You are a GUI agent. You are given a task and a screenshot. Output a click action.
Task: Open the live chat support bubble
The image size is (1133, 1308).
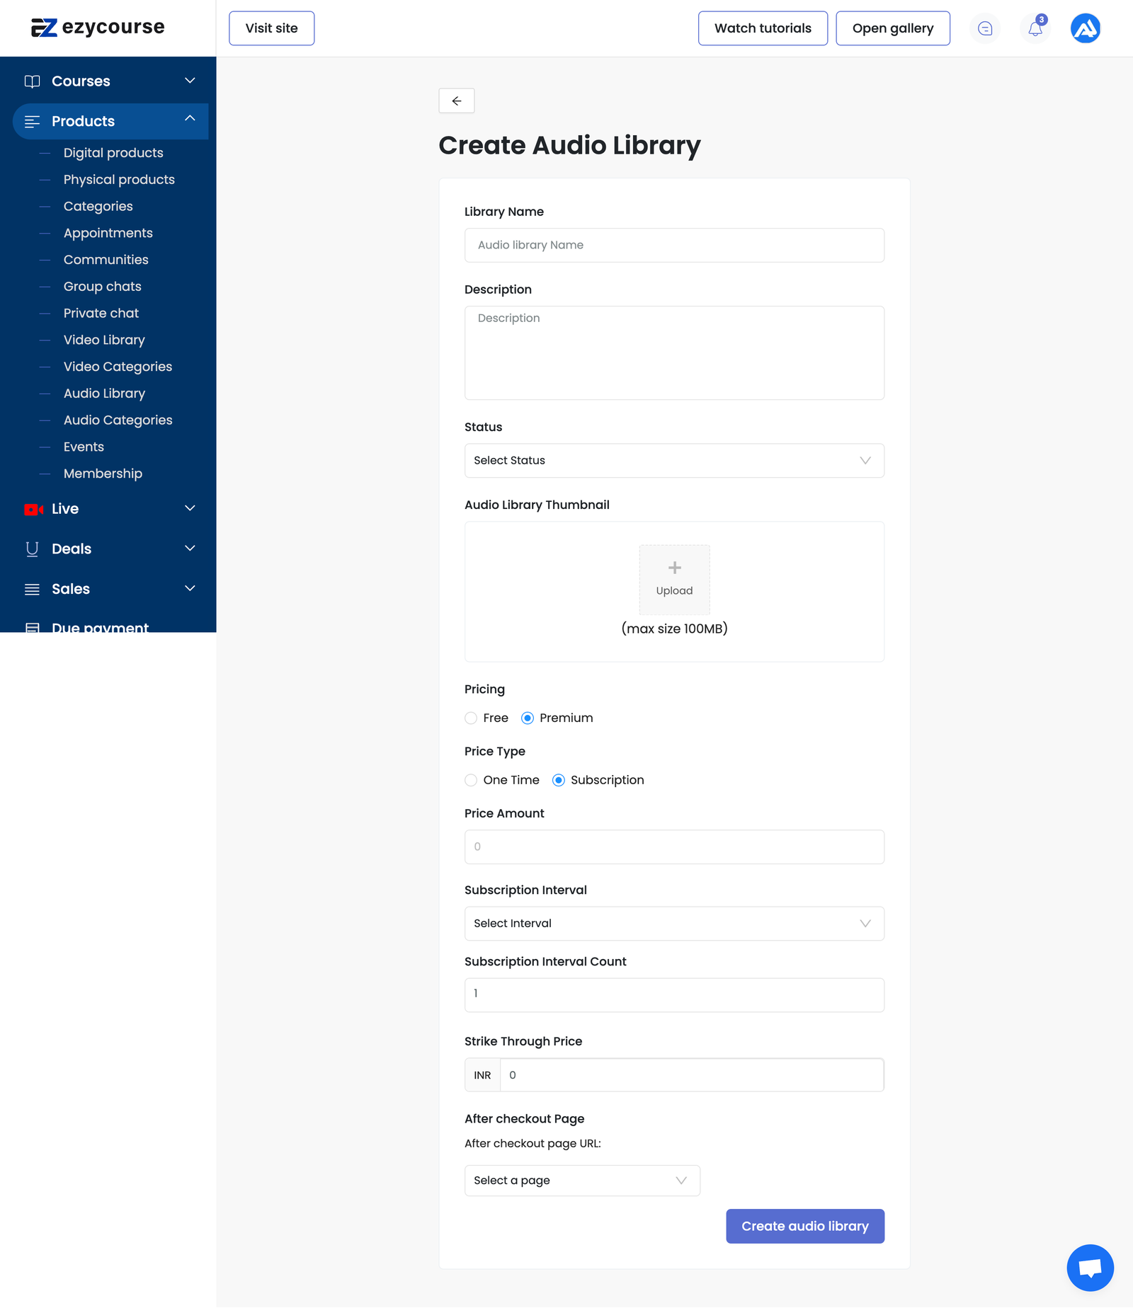(x=1090, y=1267)
